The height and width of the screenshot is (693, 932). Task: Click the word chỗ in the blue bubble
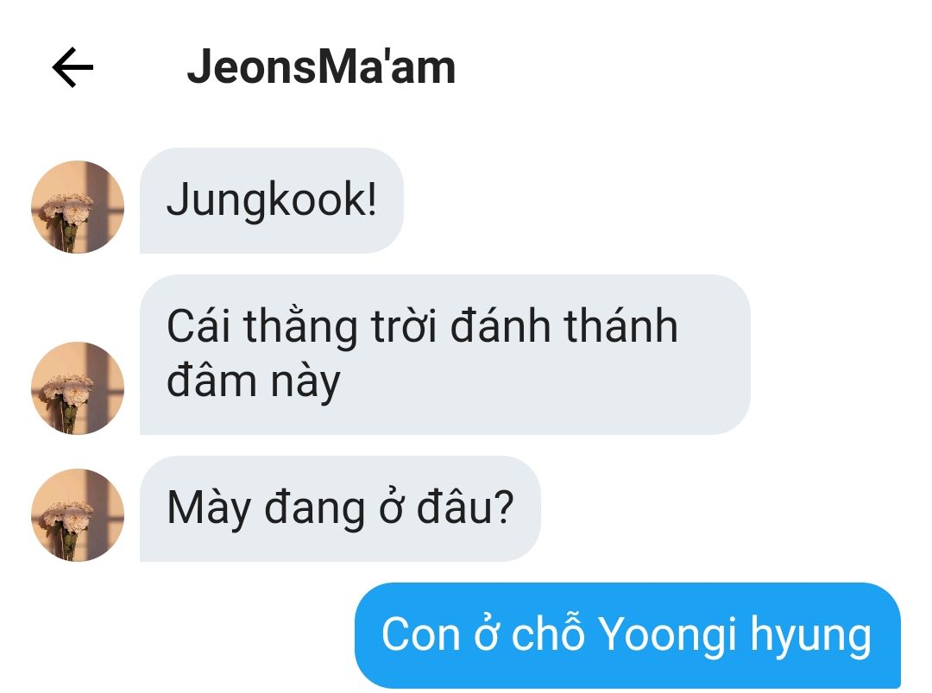(x=548, y=633)
